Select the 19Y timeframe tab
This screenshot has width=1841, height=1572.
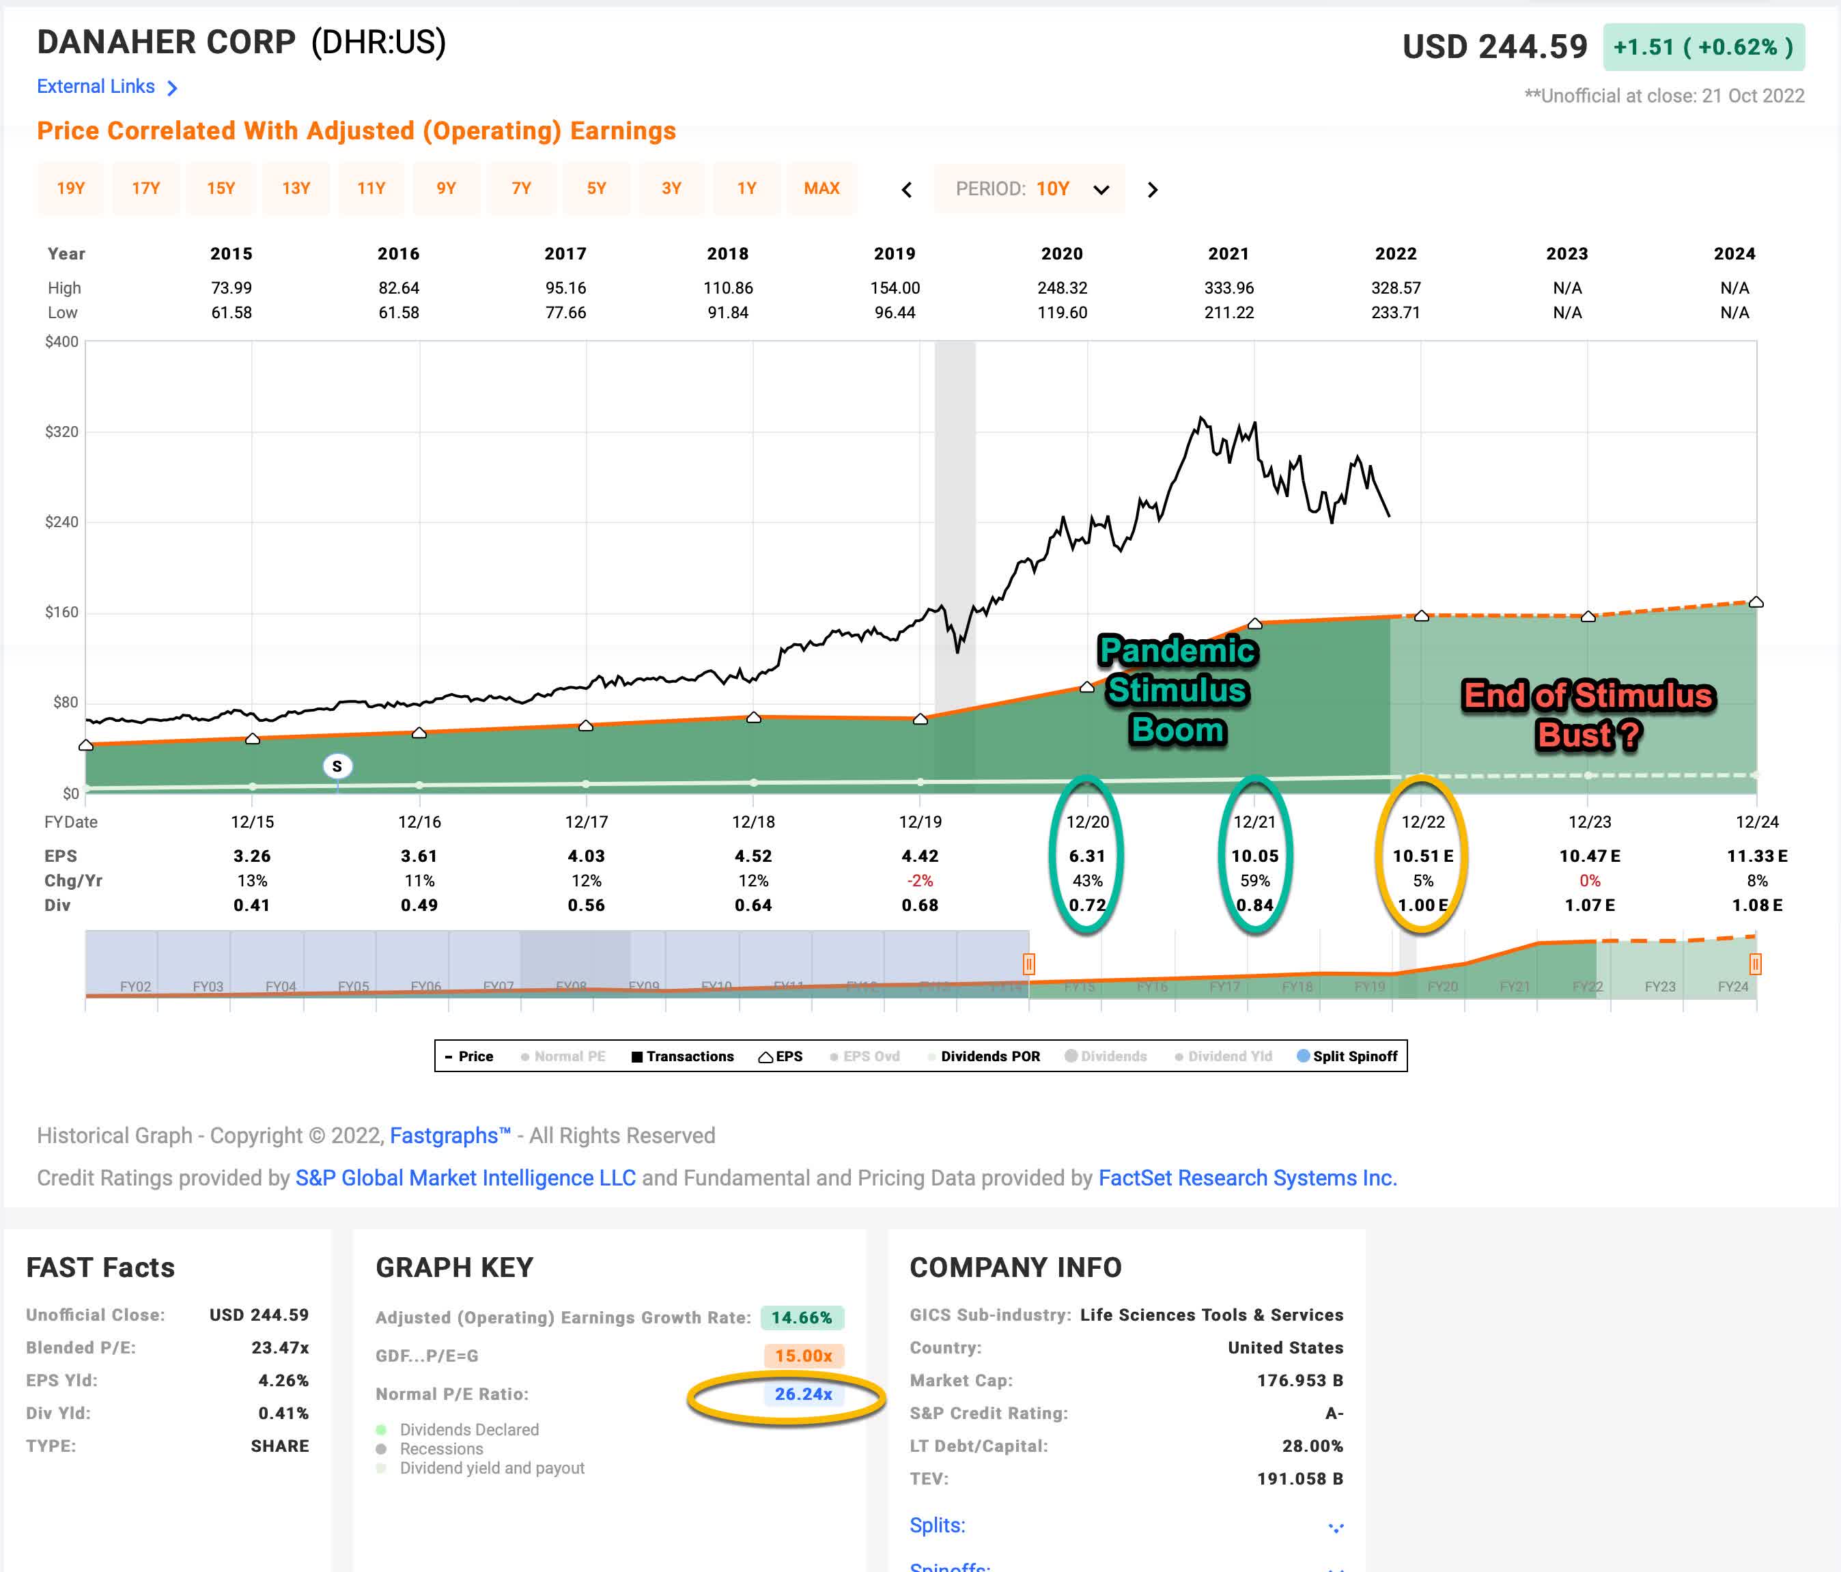tap(71, 188)
